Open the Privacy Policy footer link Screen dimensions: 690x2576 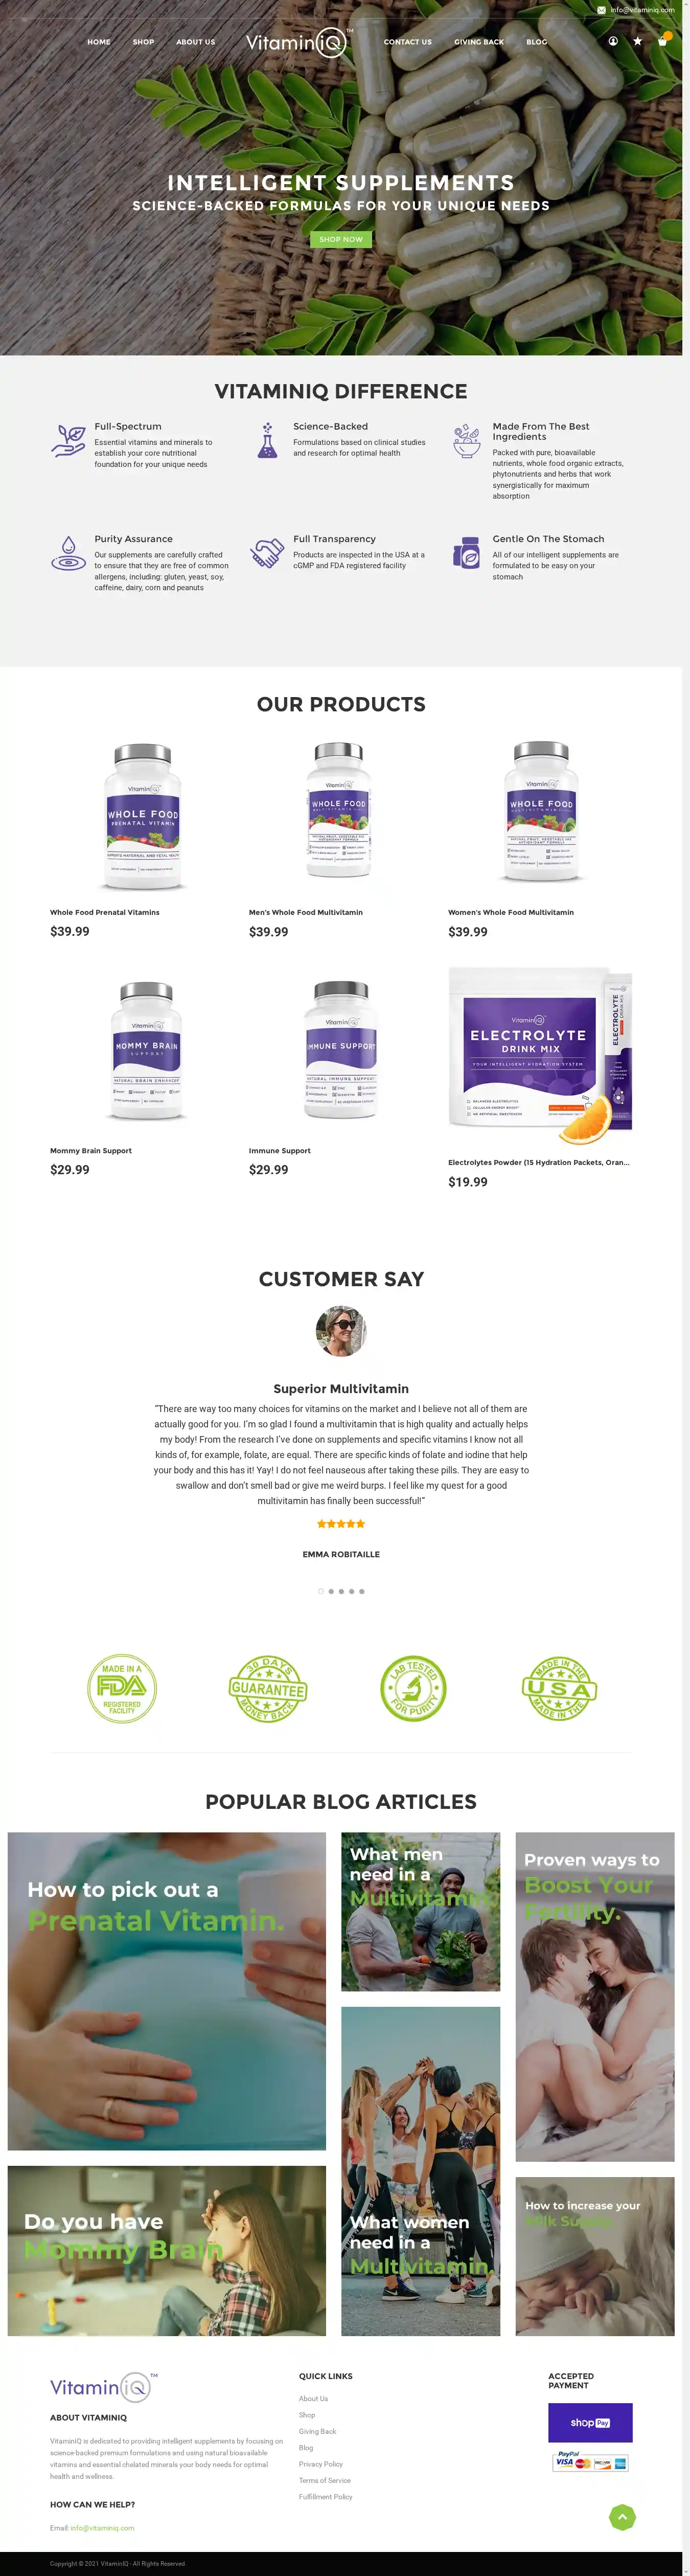click(320, 2464)
